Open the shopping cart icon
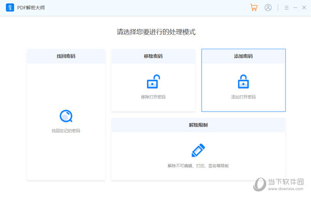This screenshot has width=311, height=198. (x=253, y=8)
